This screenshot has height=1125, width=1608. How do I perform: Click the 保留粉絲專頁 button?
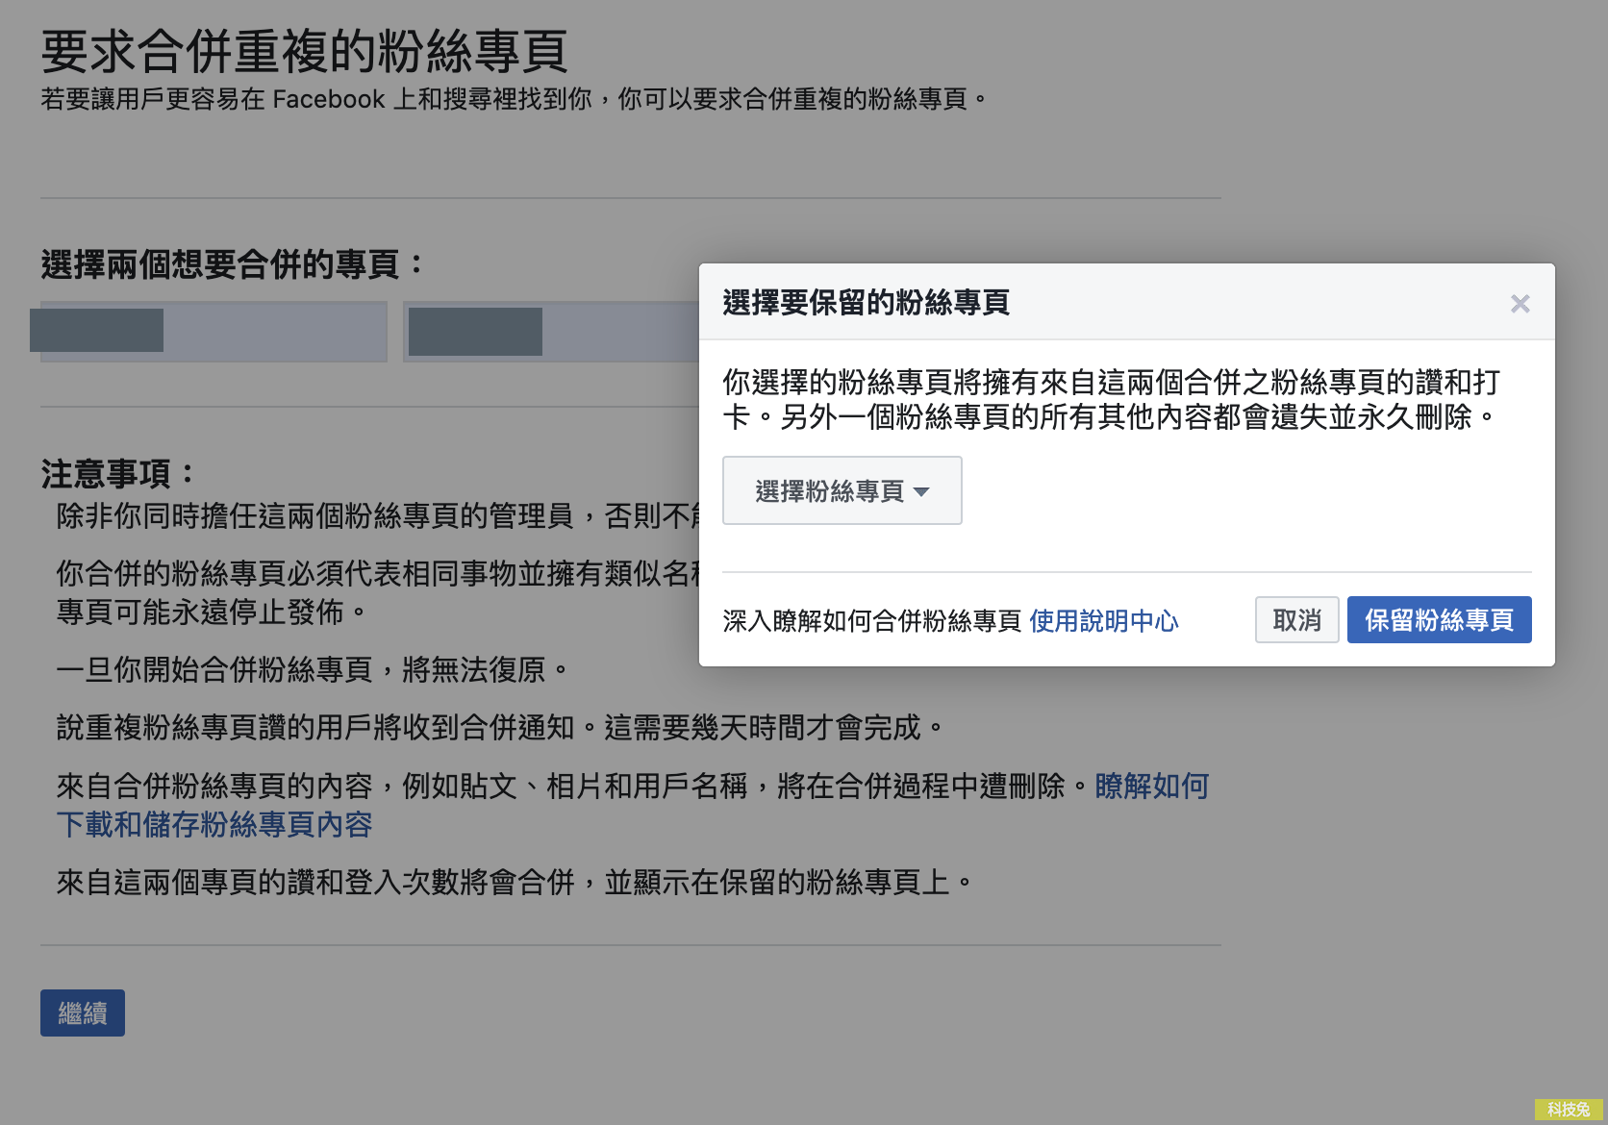1439,620
